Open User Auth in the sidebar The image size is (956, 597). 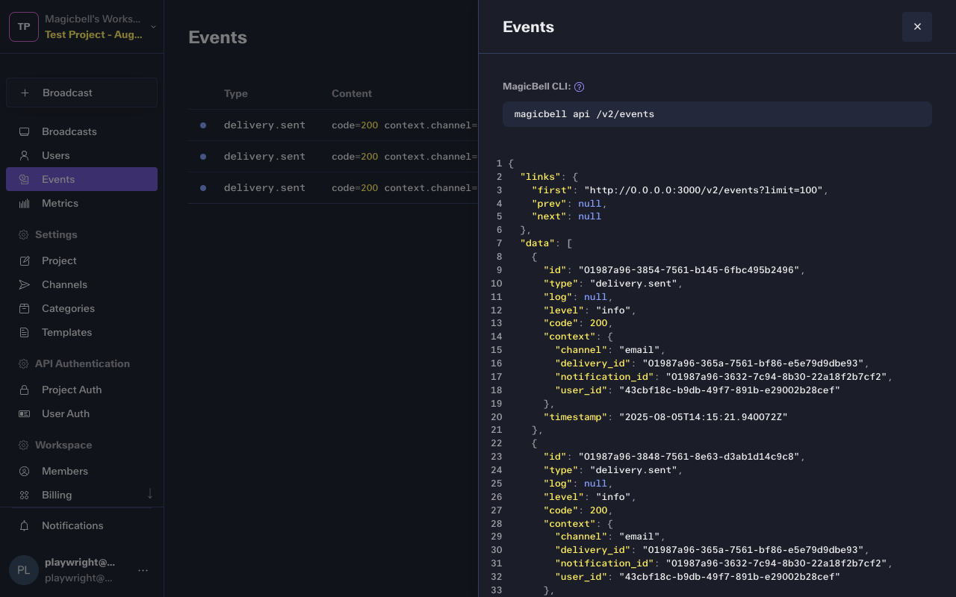pyautogui.click(x=82, y=413)
